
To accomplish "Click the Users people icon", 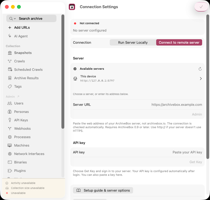I will click(10, 103).
